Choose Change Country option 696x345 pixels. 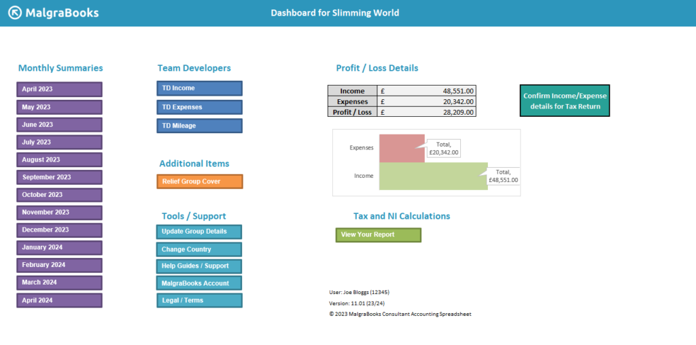click(x=199, y=249)
